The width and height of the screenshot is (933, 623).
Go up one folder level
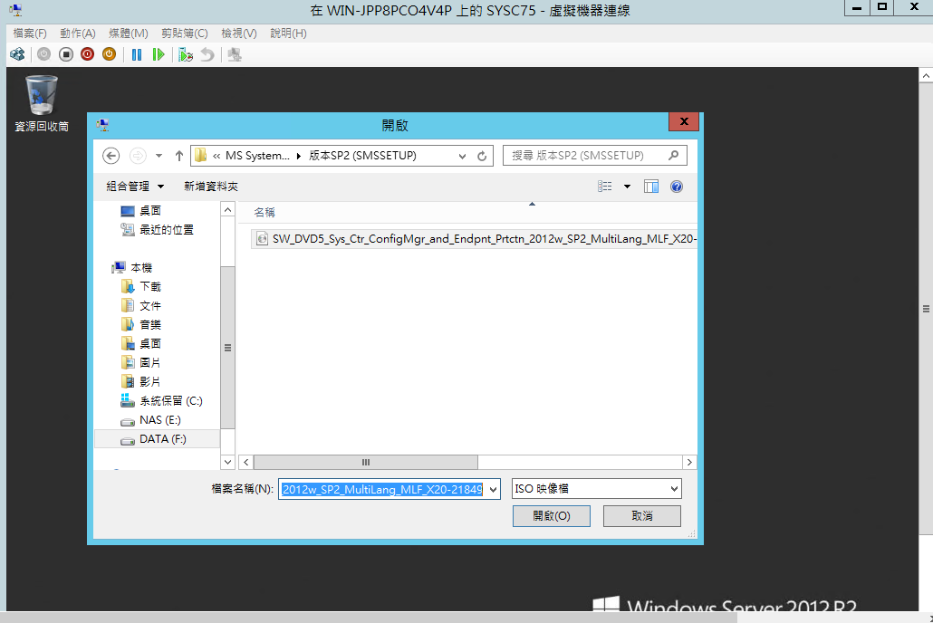[x=179, y=156]
